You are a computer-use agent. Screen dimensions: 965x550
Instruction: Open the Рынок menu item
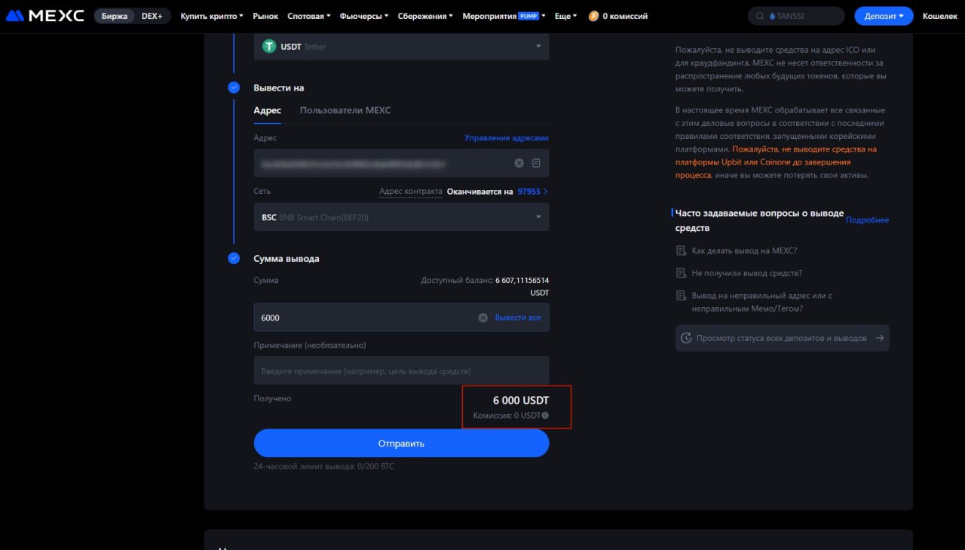[x=265, y=16]
